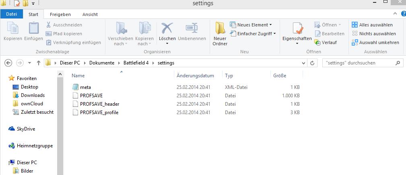Viewport: 406px width, 175px height.
Task: Deselect everything with Nichts auswählen
Action: [x=373, y=34]
